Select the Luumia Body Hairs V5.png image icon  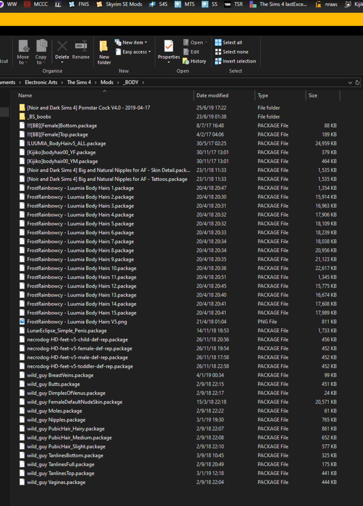click(x=22, y=321)
